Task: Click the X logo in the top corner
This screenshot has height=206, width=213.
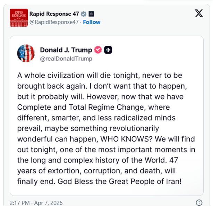Action: tap(199, 14)
